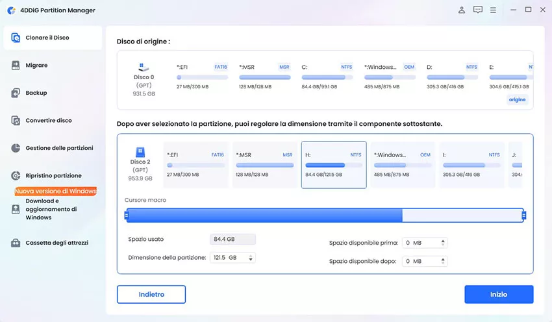
Task: Click the Inizio button to start cloning
Action: [x=498, y=294]
